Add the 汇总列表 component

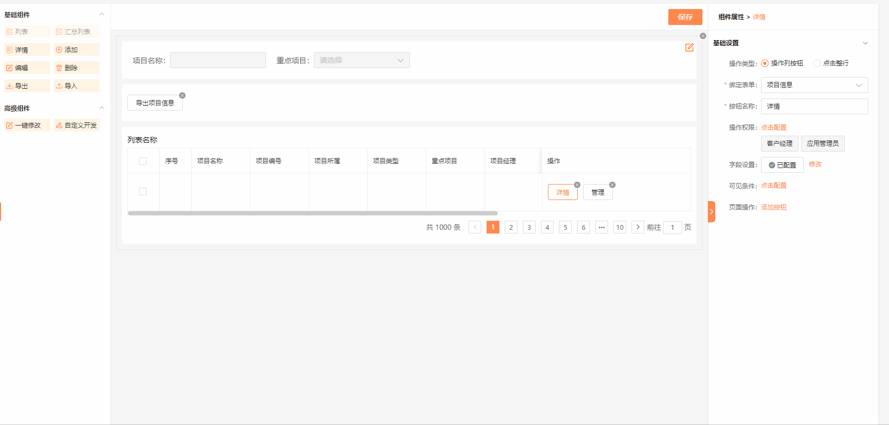77,32
